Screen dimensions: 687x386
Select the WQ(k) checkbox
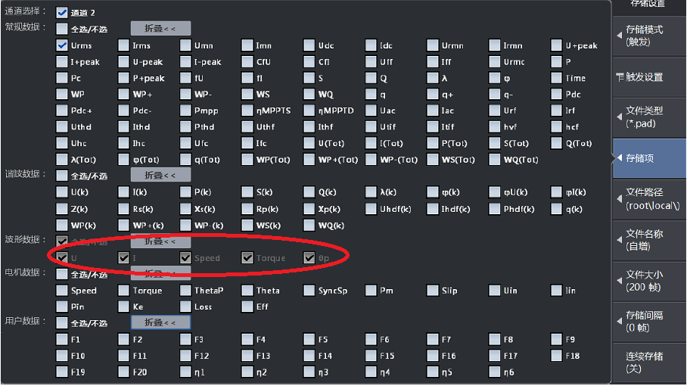(x=309, y=226)
